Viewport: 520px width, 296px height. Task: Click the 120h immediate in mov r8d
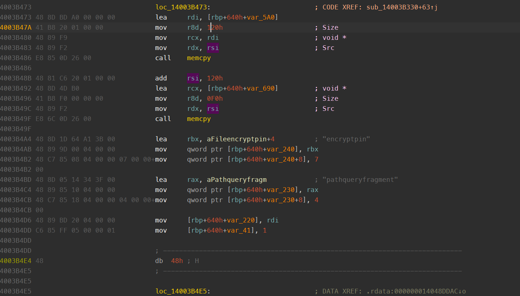click(x=215, y=28)
